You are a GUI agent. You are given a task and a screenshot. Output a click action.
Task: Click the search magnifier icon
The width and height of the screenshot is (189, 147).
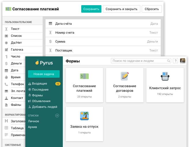point(169,61)
